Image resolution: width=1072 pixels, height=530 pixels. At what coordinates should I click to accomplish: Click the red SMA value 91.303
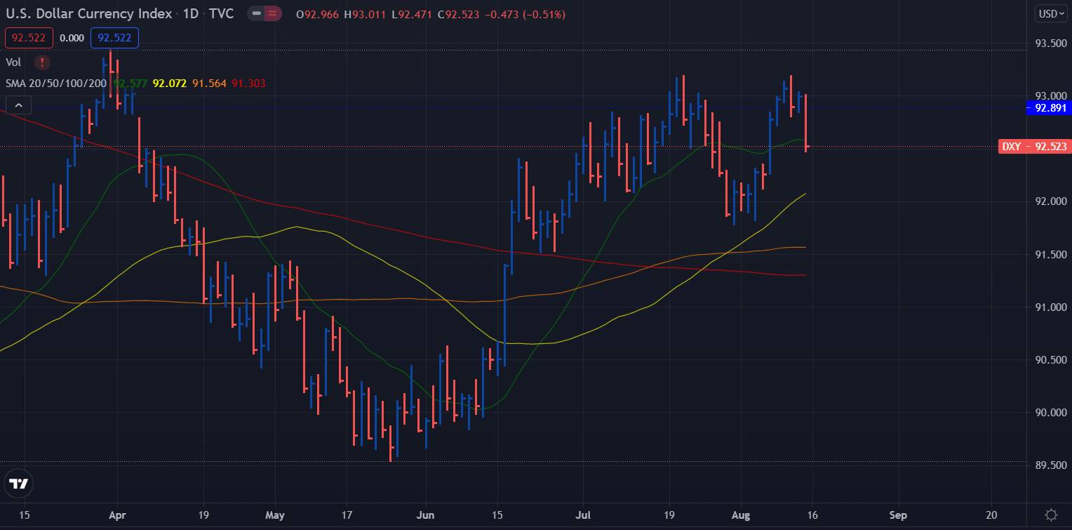pos(248,83)
